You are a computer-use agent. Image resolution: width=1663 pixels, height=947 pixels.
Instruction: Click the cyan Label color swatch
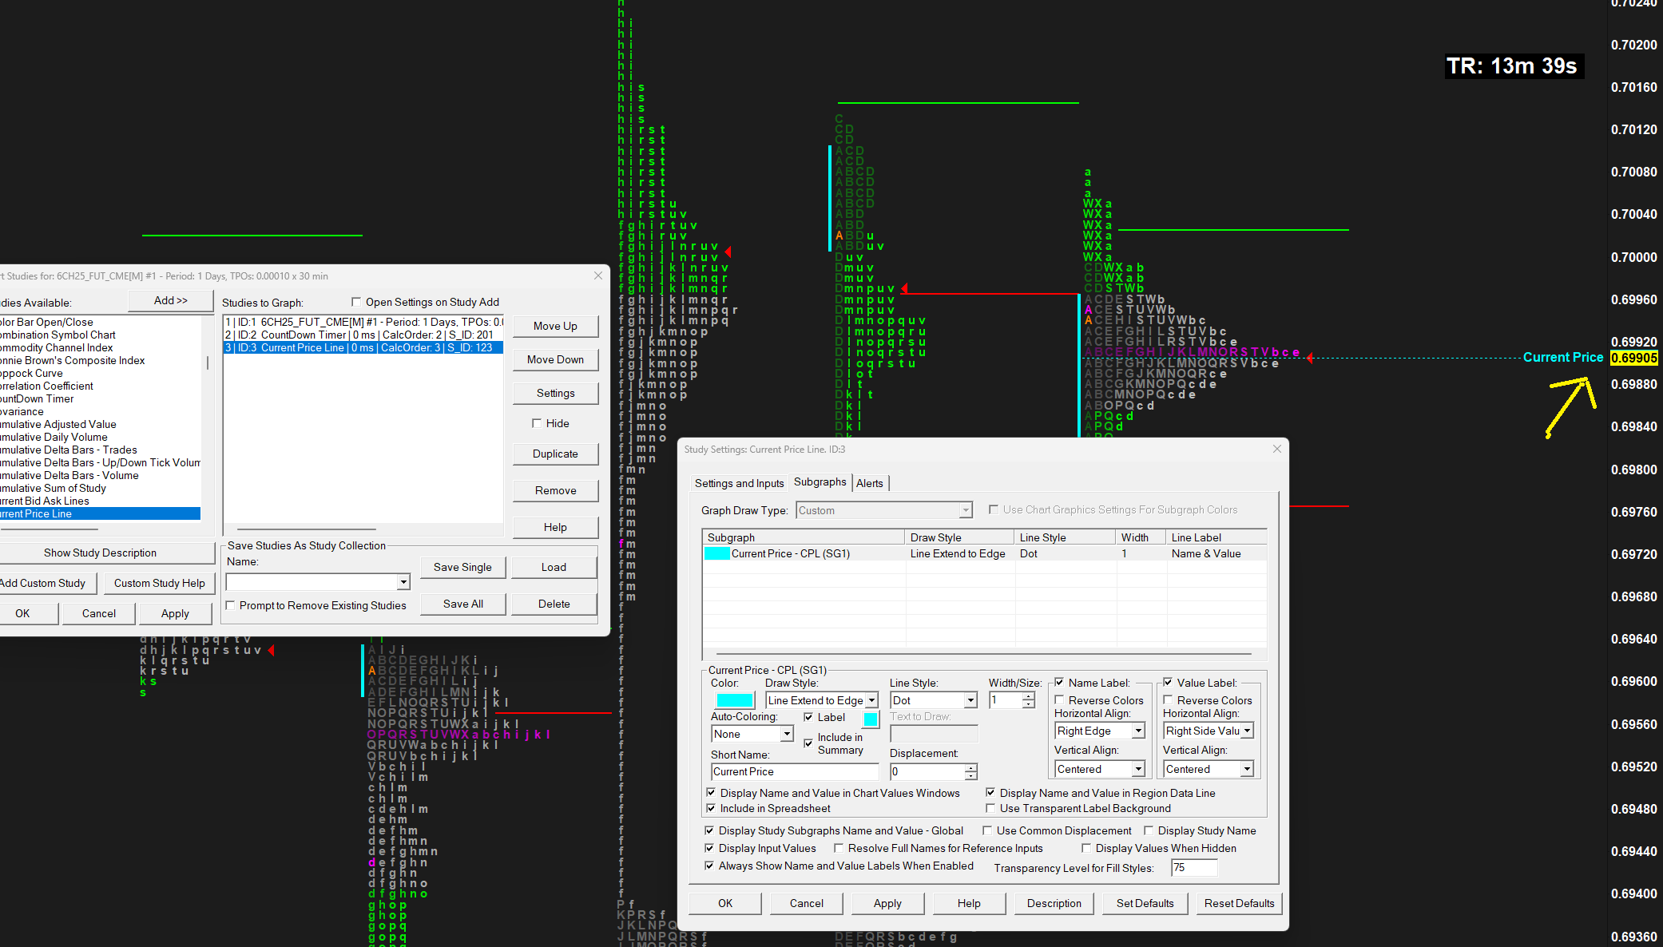871,719
